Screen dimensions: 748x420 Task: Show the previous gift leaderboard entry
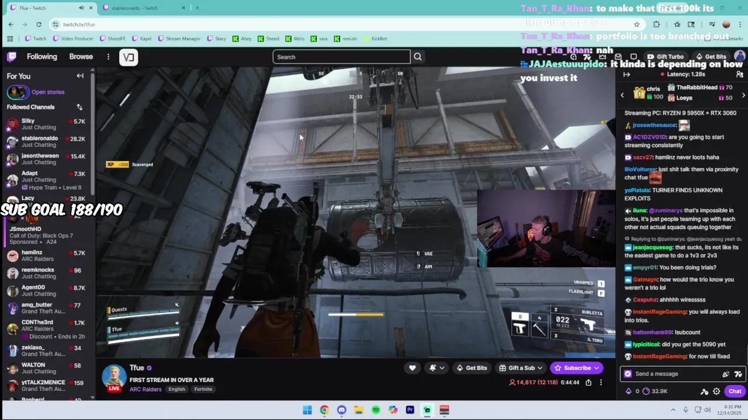click(x=622, y=95)
